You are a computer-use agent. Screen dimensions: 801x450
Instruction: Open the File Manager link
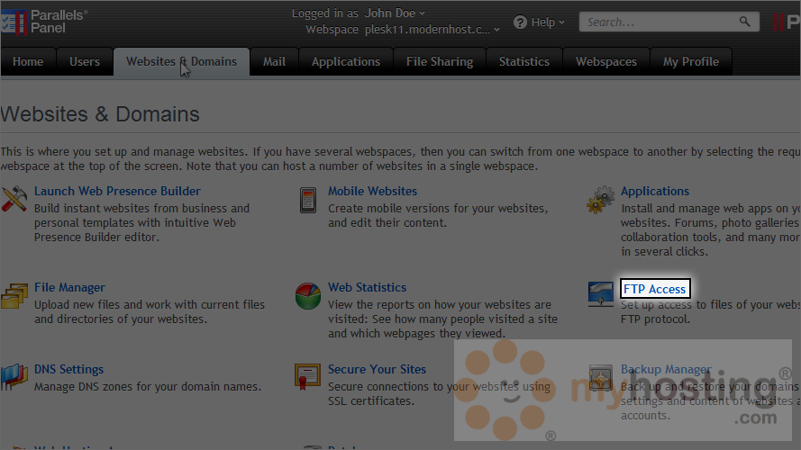click(69, 288)
